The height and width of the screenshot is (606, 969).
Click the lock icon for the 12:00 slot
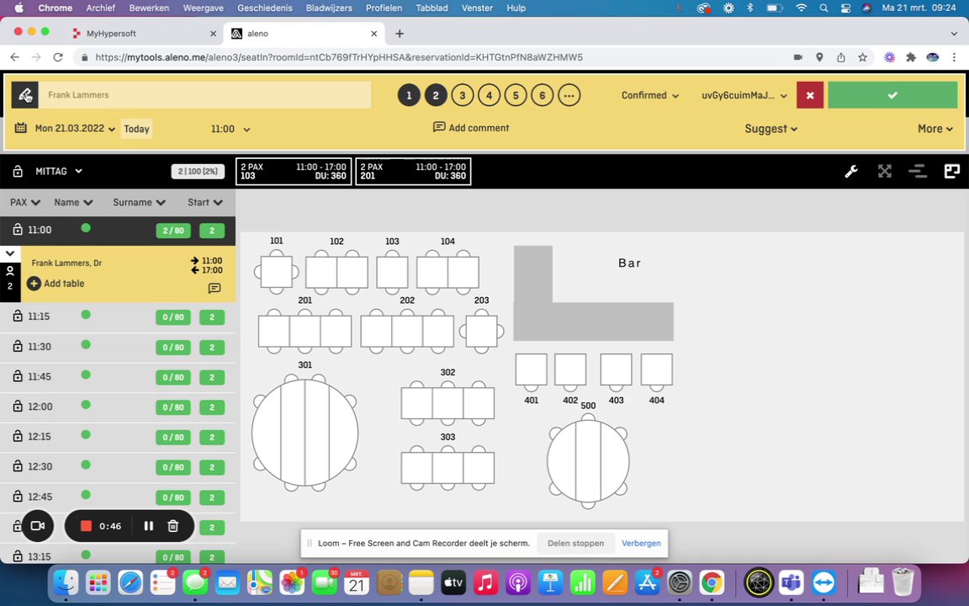(x=18, y=407)
